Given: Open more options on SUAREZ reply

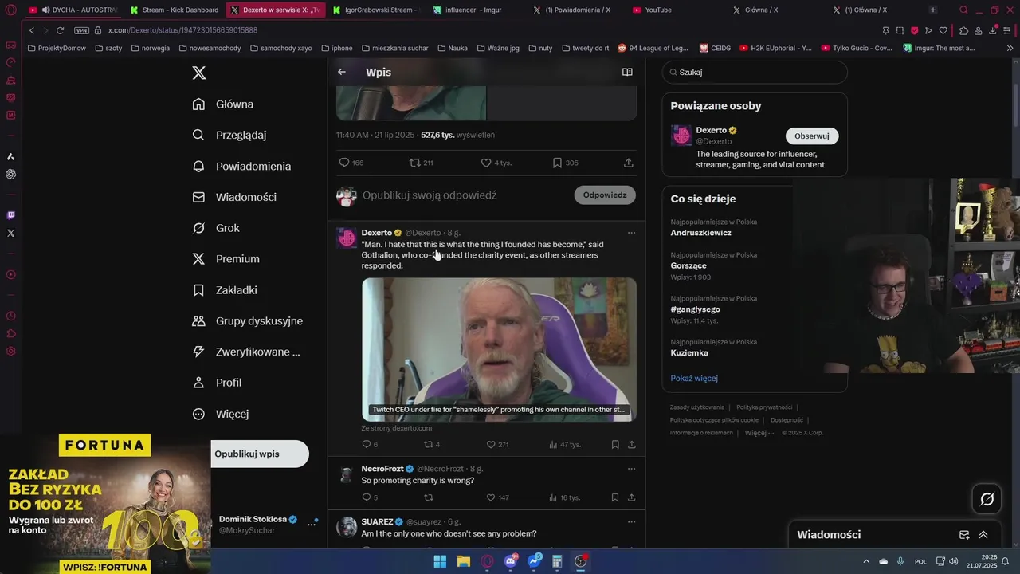Looking at the screenshot, I should point(631,522).
